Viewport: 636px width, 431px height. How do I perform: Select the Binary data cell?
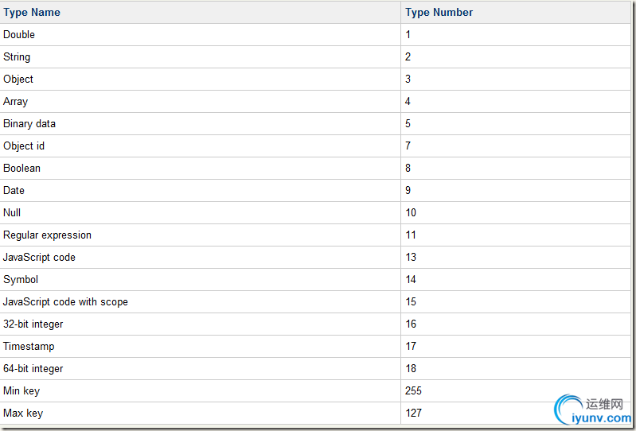pyautogui.click(x=29, y=124)
